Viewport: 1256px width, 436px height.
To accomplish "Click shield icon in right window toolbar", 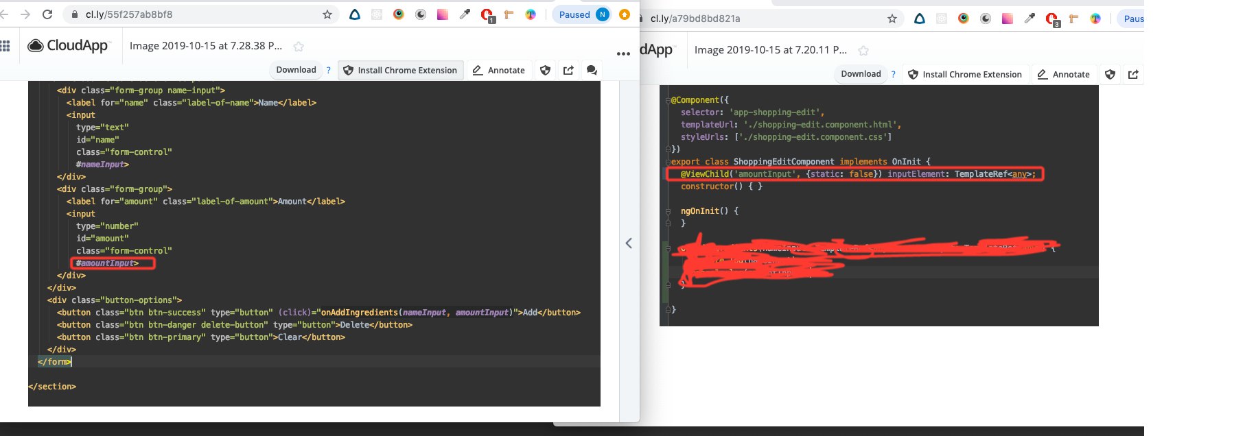I will (1110, 74).
